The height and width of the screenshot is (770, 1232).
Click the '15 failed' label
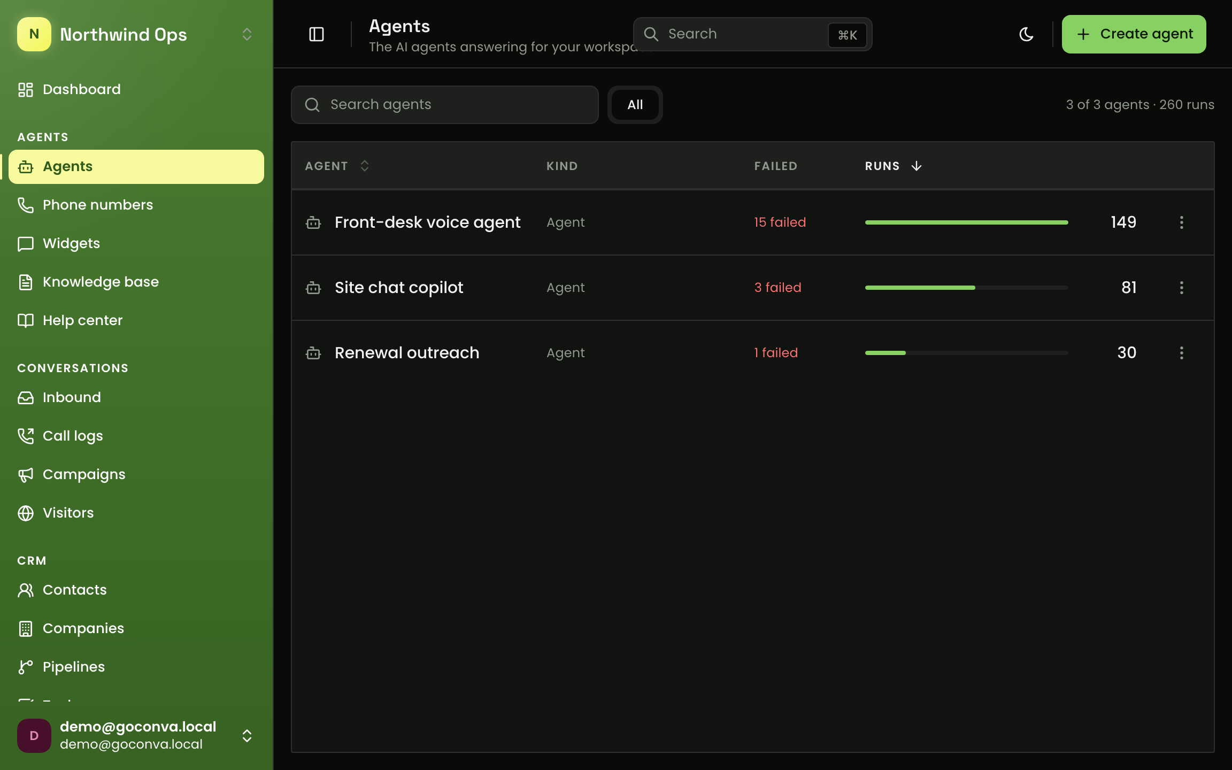780,222
